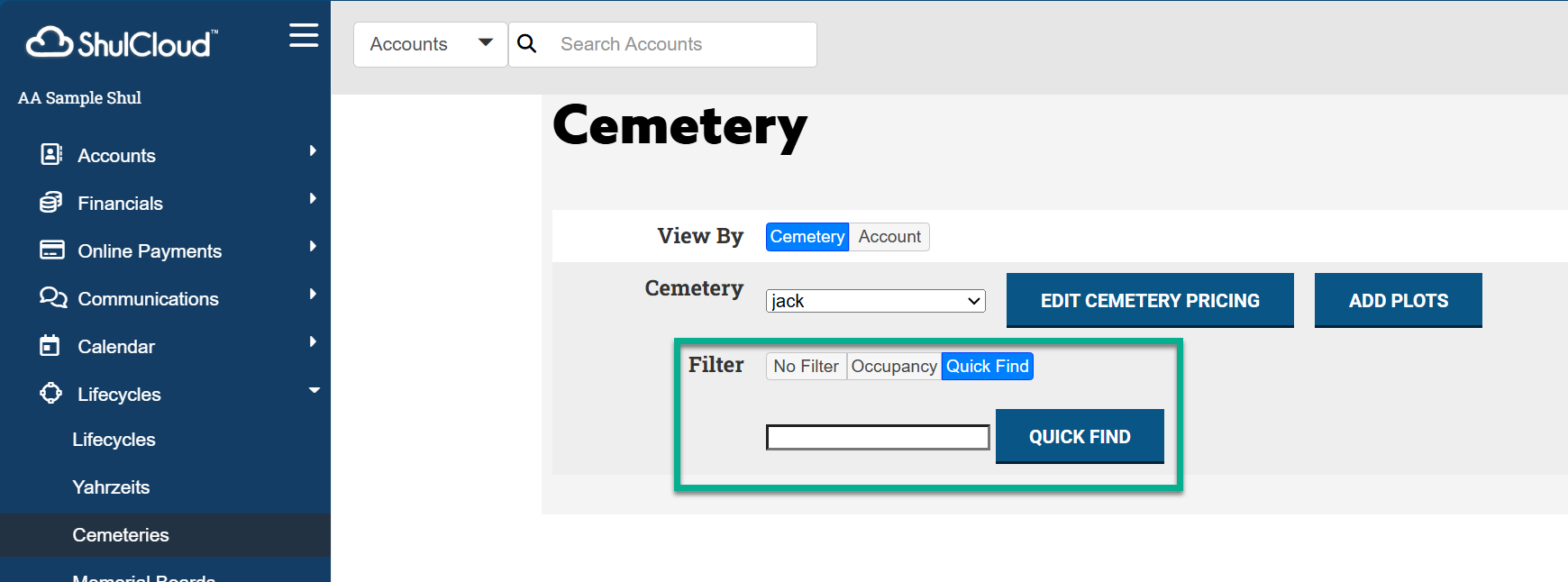1568x582 pixels.
Task: Open Yahrzeits in the sidebar
Action: pos(111,487)
